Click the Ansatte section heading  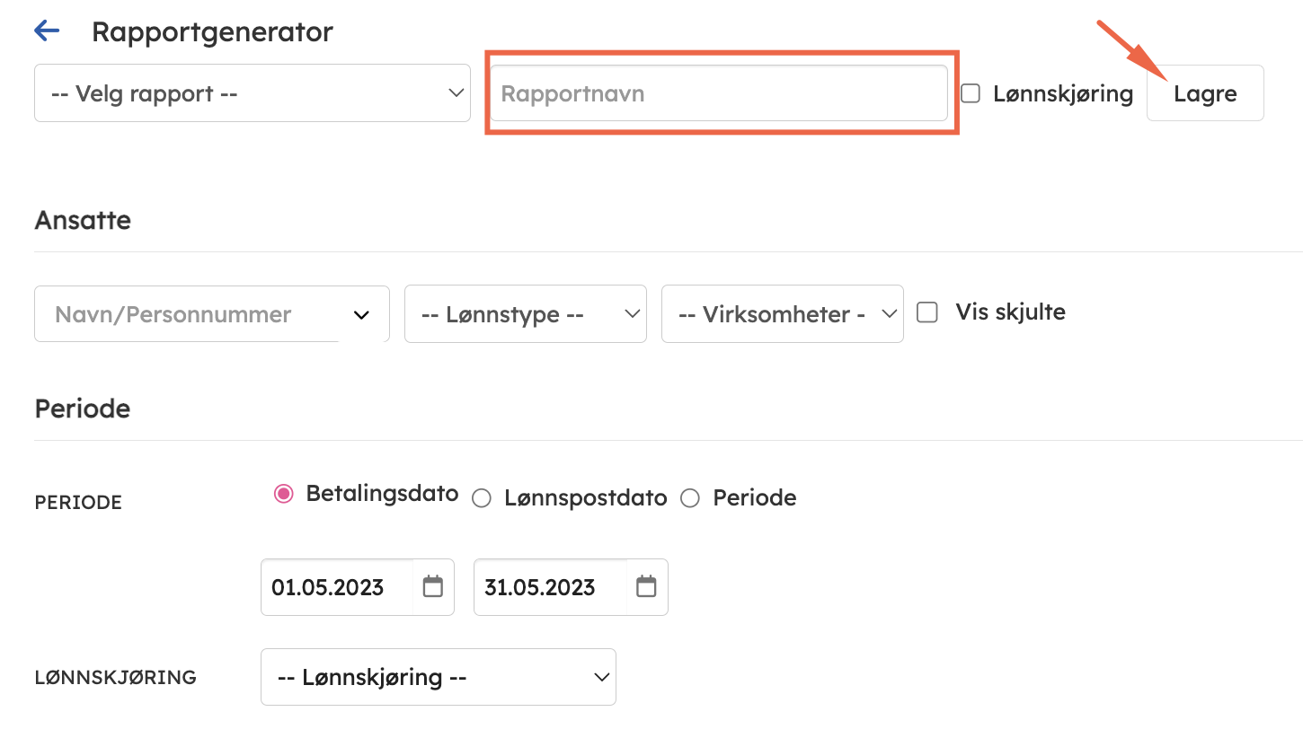pos(83,220)
